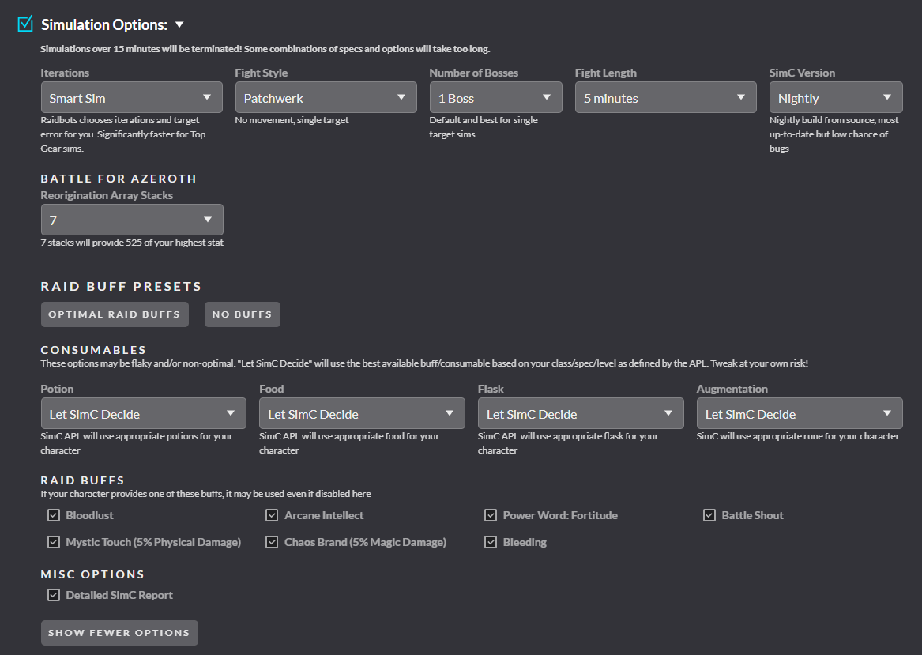Change Fight Length from 5 minutes
The width and height of the screenshot is (922, 655).
point(665,98)
